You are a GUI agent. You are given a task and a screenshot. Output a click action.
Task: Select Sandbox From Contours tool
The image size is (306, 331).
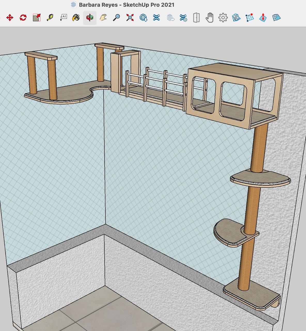[x=236, y=18]
